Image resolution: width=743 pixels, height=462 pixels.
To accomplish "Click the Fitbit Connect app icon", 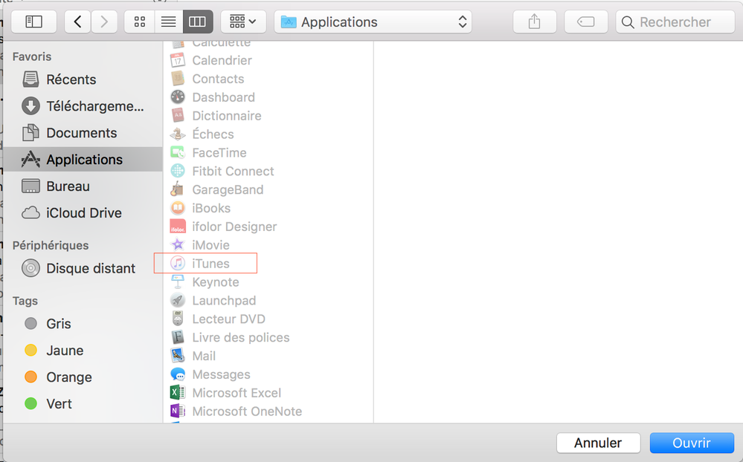I will click(178, 171).
